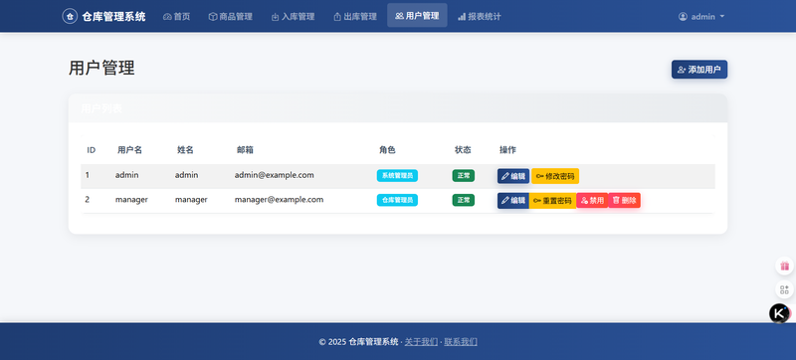Click the 用户管理 page heading
The image size is (796, 360).
[x=101, y=68]
